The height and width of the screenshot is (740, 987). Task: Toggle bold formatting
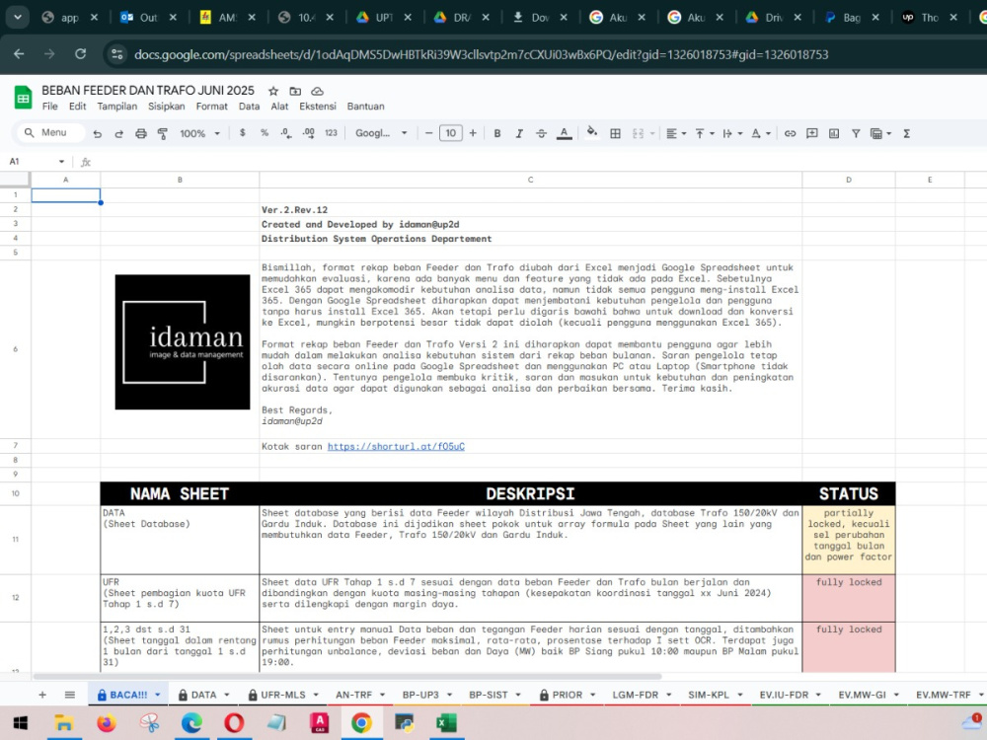pos(497,133)
